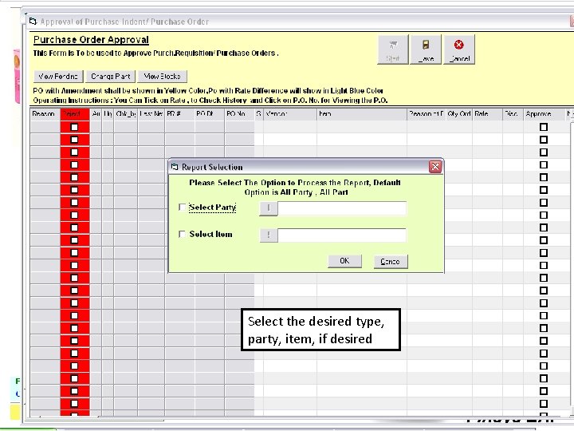Click the Purchase Order Approval heading
Image resolution: width=574 pixels, height=431 pixels.
91,40
